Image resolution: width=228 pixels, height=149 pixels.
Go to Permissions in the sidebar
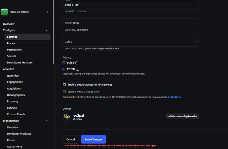tap(14, 50)
